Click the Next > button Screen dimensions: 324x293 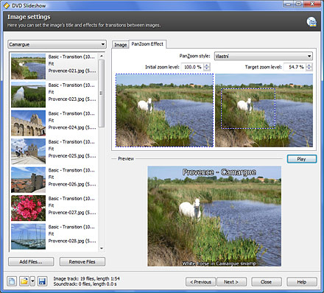pos(231,282)
